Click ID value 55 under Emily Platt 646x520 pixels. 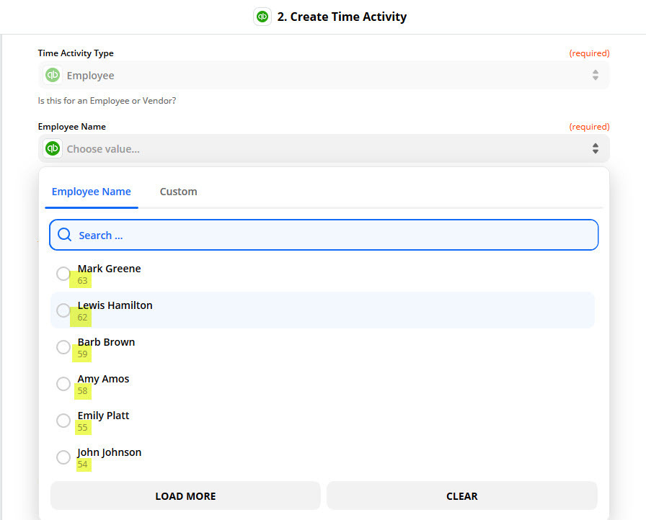82,428
